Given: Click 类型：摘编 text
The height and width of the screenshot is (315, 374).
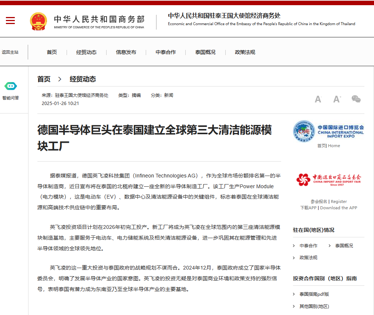Looking at the screenshot, I should pos(129,95).
